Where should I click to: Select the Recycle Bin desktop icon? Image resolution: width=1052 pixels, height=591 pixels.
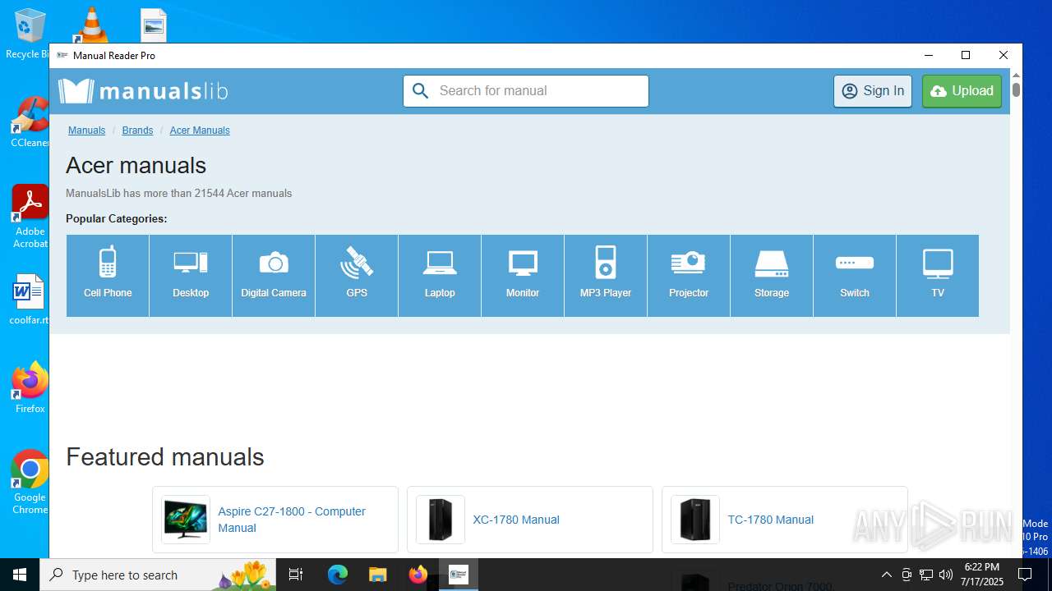[x=26, y=33]
